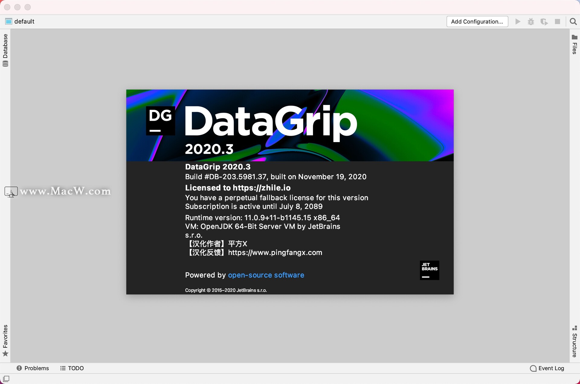Open the Event Log panel
The width and height of the screenshot is (580, 384).
point(547,368)
